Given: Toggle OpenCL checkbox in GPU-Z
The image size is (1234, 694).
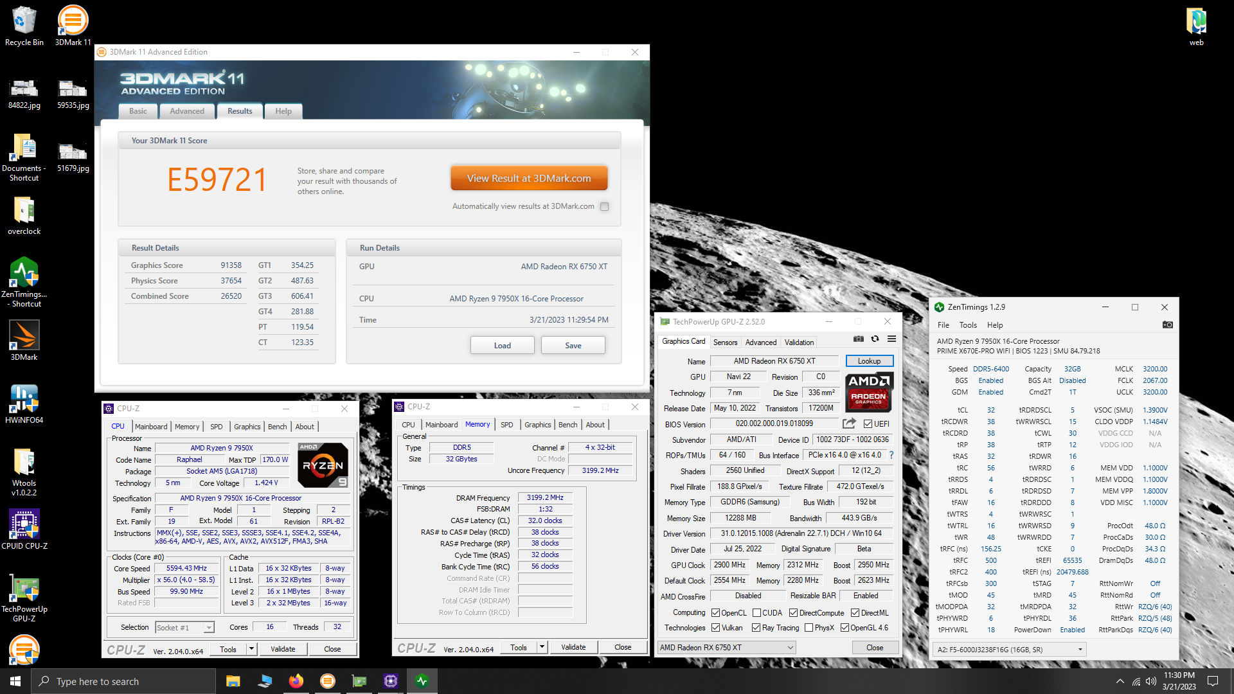Looking at the screenshot, I should (x=715, y=613).
